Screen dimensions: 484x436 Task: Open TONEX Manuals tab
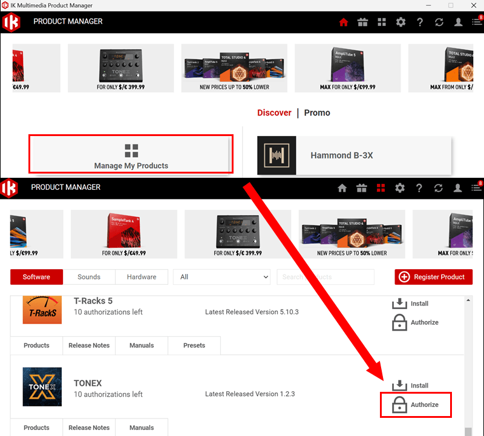coord(142,428)
